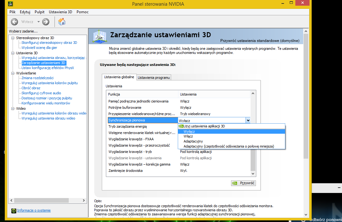Click the Back arrow icon
342x222 pixels.
[x=14, y=22]
